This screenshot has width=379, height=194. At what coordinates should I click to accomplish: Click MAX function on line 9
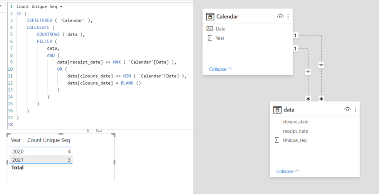pyautogui.click(x=117, y=62)
